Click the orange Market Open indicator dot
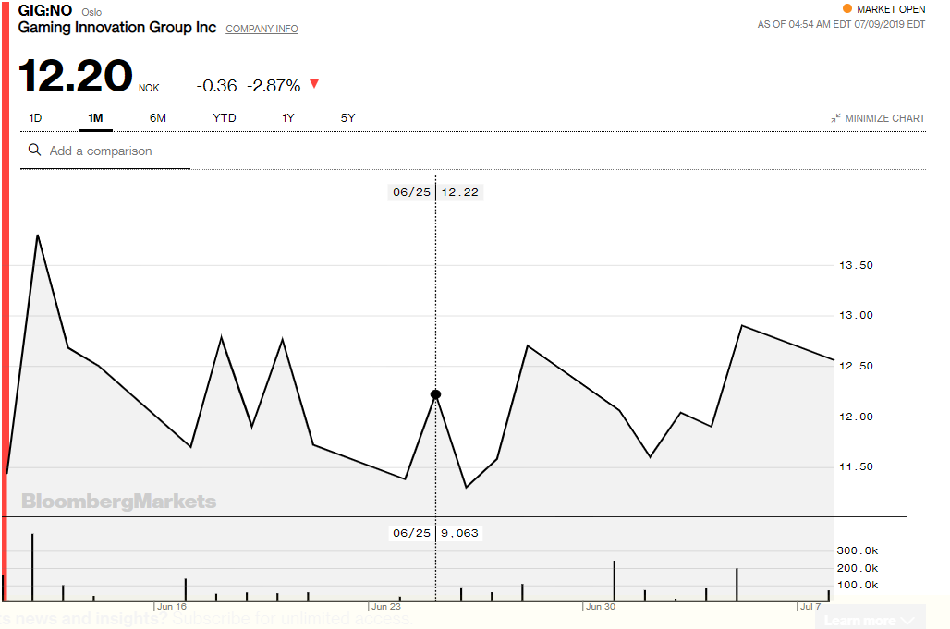This screenshot has width=950, height=629. click(847, 9)
